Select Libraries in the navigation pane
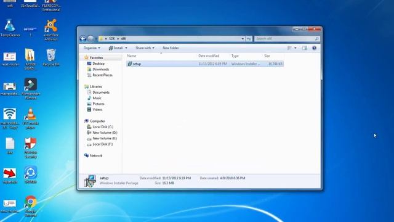The width and height of the screenshot is (394, 222). [x=96, y=86]
